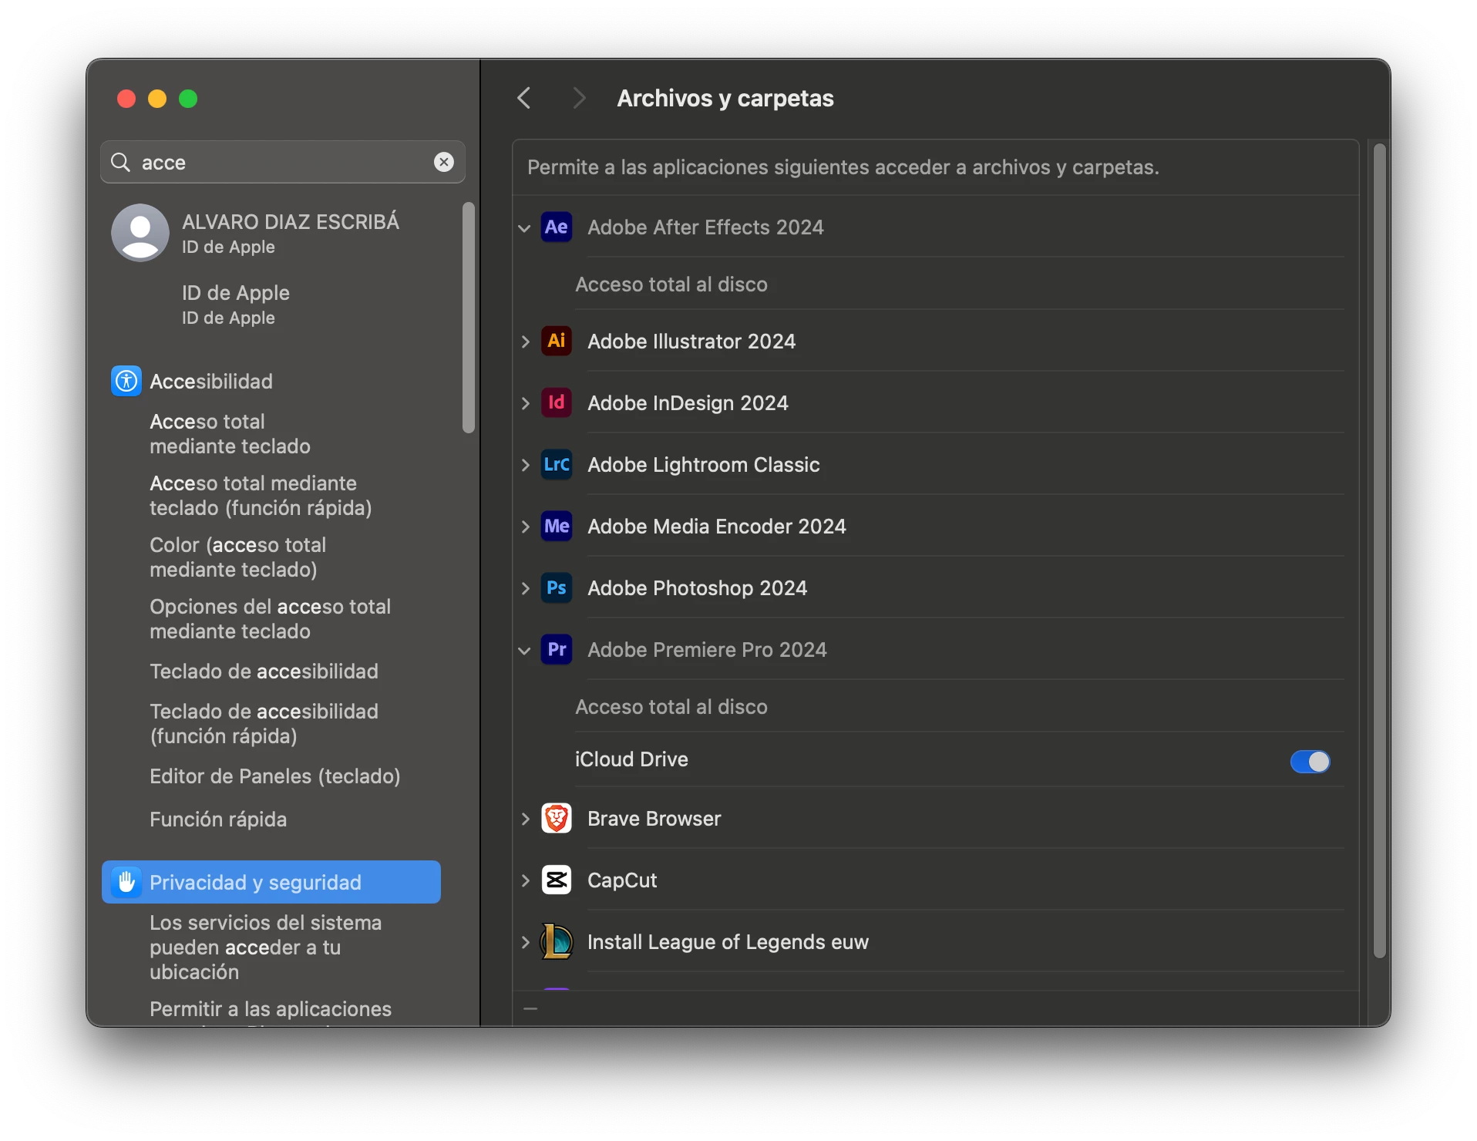
Task: Click the app list scrollbar on right
Action: tap(1380, 550)
